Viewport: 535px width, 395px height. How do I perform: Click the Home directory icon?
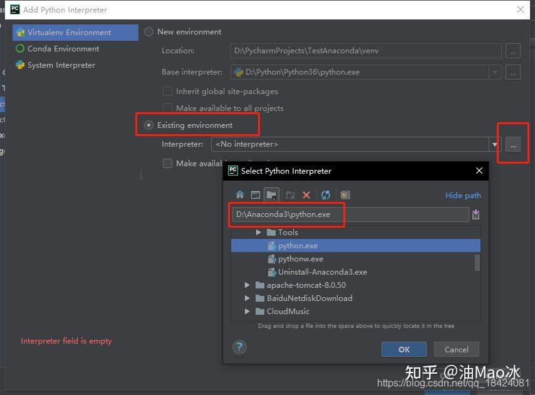240,195
